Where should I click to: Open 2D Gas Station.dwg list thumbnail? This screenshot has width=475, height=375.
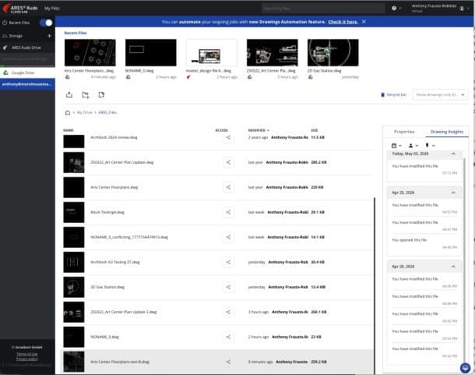coord(74,287)
